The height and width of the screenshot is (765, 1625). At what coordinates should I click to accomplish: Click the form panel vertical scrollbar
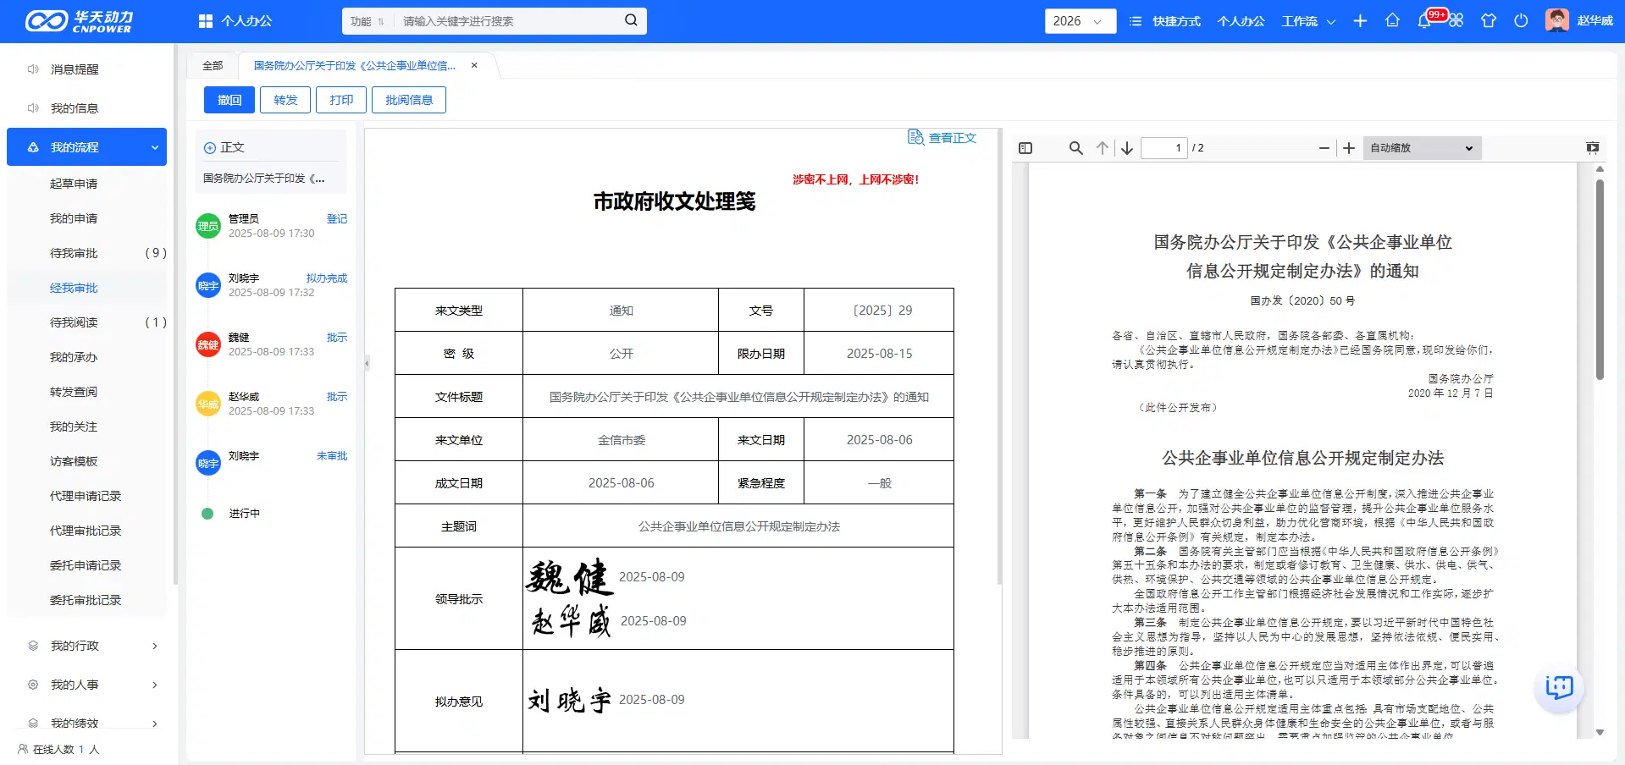(999, 355)
